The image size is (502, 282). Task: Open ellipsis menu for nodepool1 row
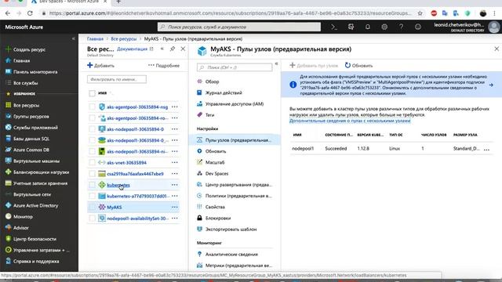click(x=486, y=149)
